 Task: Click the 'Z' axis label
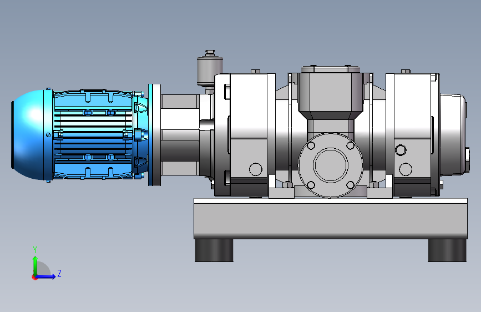coord(59,273)
